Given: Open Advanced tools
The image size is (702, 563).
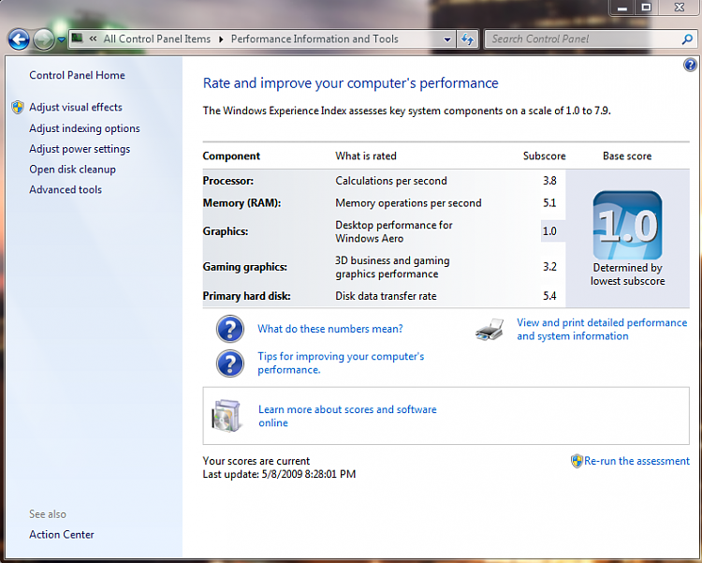Looking at the screenshot, I should coord(66,189).
